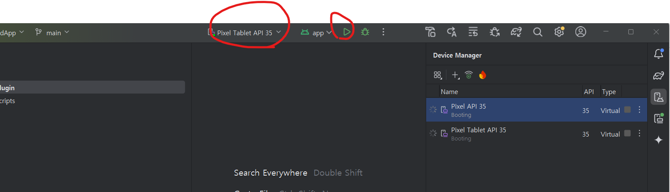Expand the app run configuration dropdown

click(316, 33)
